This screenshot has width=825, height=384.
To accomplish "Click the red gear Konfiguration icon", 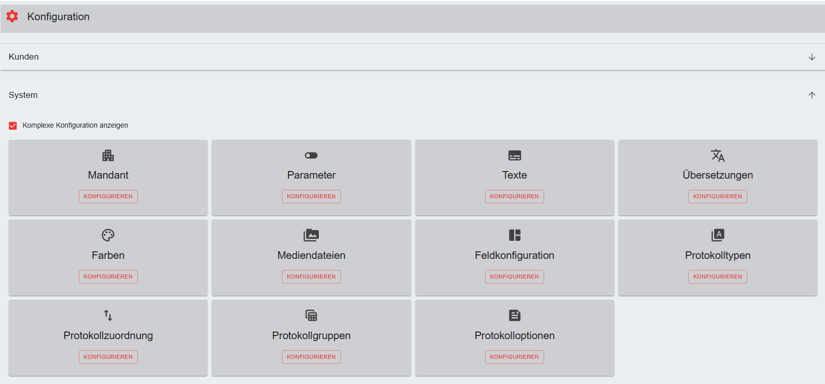I will (12, 16).
